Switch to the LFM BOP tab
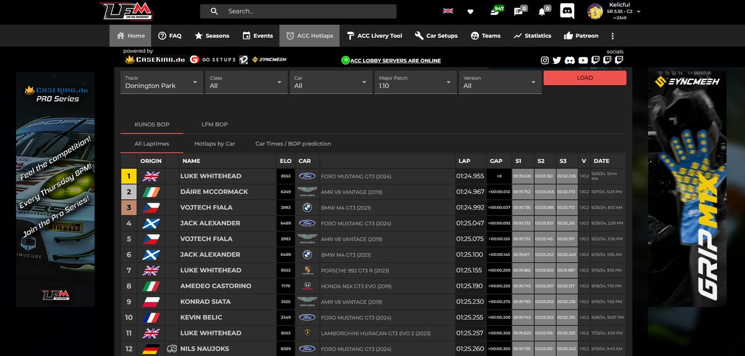This screenshot has height=356, width=745. click(215, 124)
